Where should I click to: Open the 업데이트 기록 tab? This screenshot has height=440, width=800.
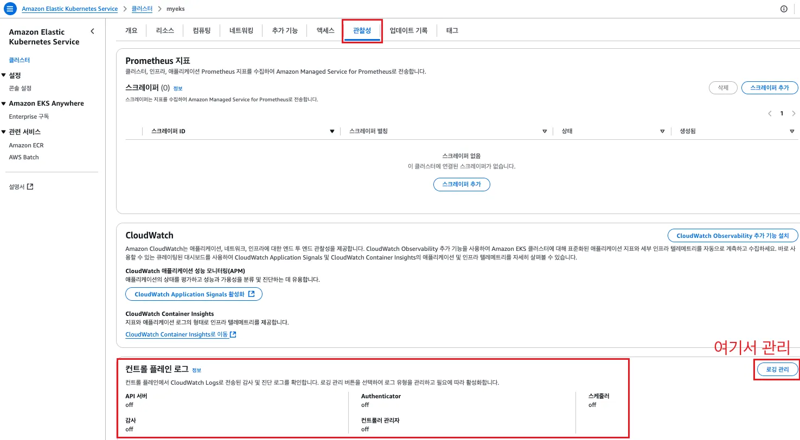[408, 30]
